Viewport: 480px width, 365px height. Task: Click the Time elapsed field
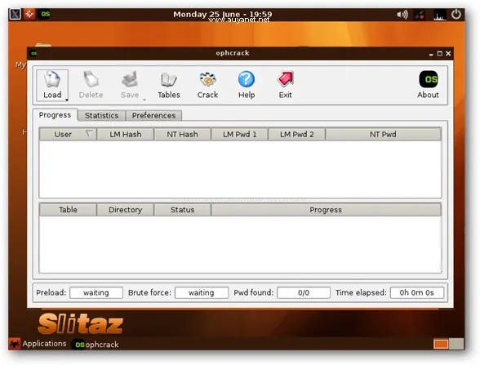tap(416, 292)
